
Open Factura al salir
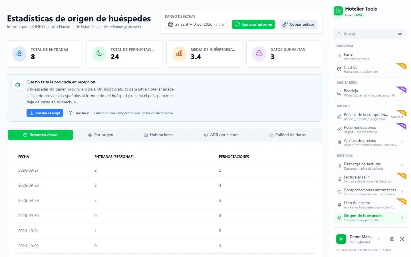coord(370,179)
